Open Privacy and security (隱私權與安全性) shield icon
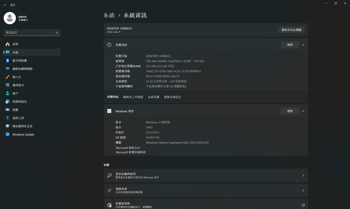350x209 pixels. coord(8,126)
